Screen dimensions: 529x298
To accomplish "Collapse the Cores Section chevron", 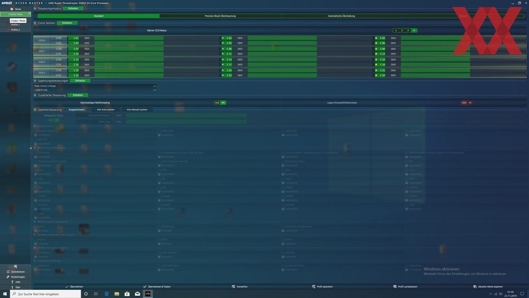I will [x=35, y=23].
